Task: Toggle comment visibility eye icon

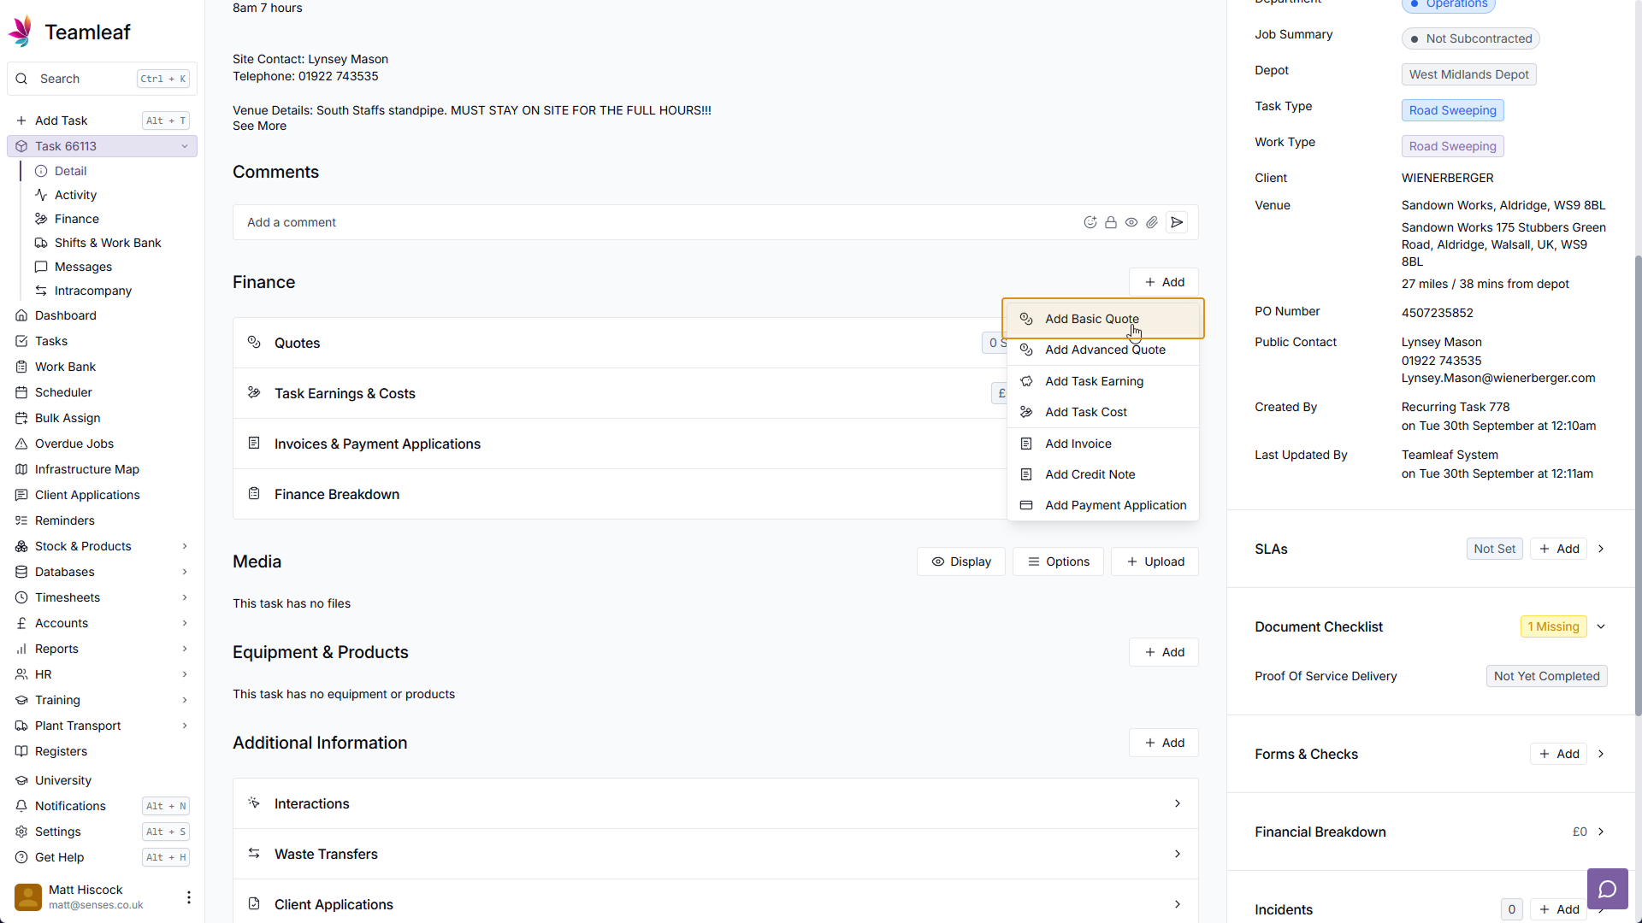Action: (x=1131, y=222)
